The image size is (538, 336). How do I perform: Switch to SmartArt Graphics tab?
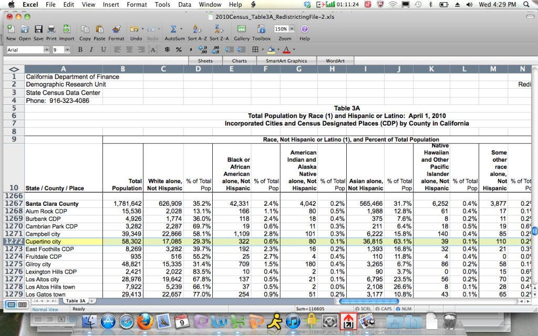click(286, 61)
